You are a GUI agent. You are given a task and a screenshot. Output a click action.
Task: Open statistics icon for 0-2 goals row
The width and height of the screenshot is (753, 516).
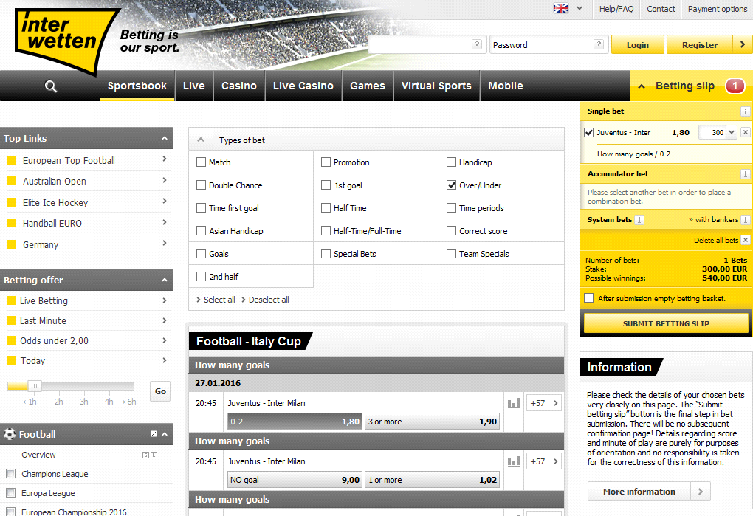point(513,403)
